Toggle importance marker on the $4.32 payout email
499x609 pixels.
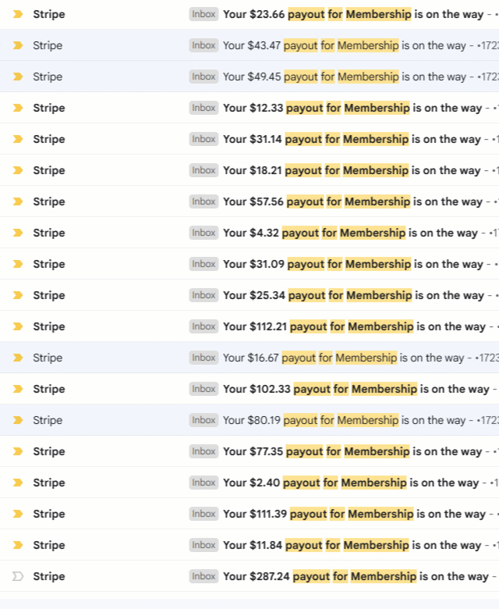tap(18, 233)
